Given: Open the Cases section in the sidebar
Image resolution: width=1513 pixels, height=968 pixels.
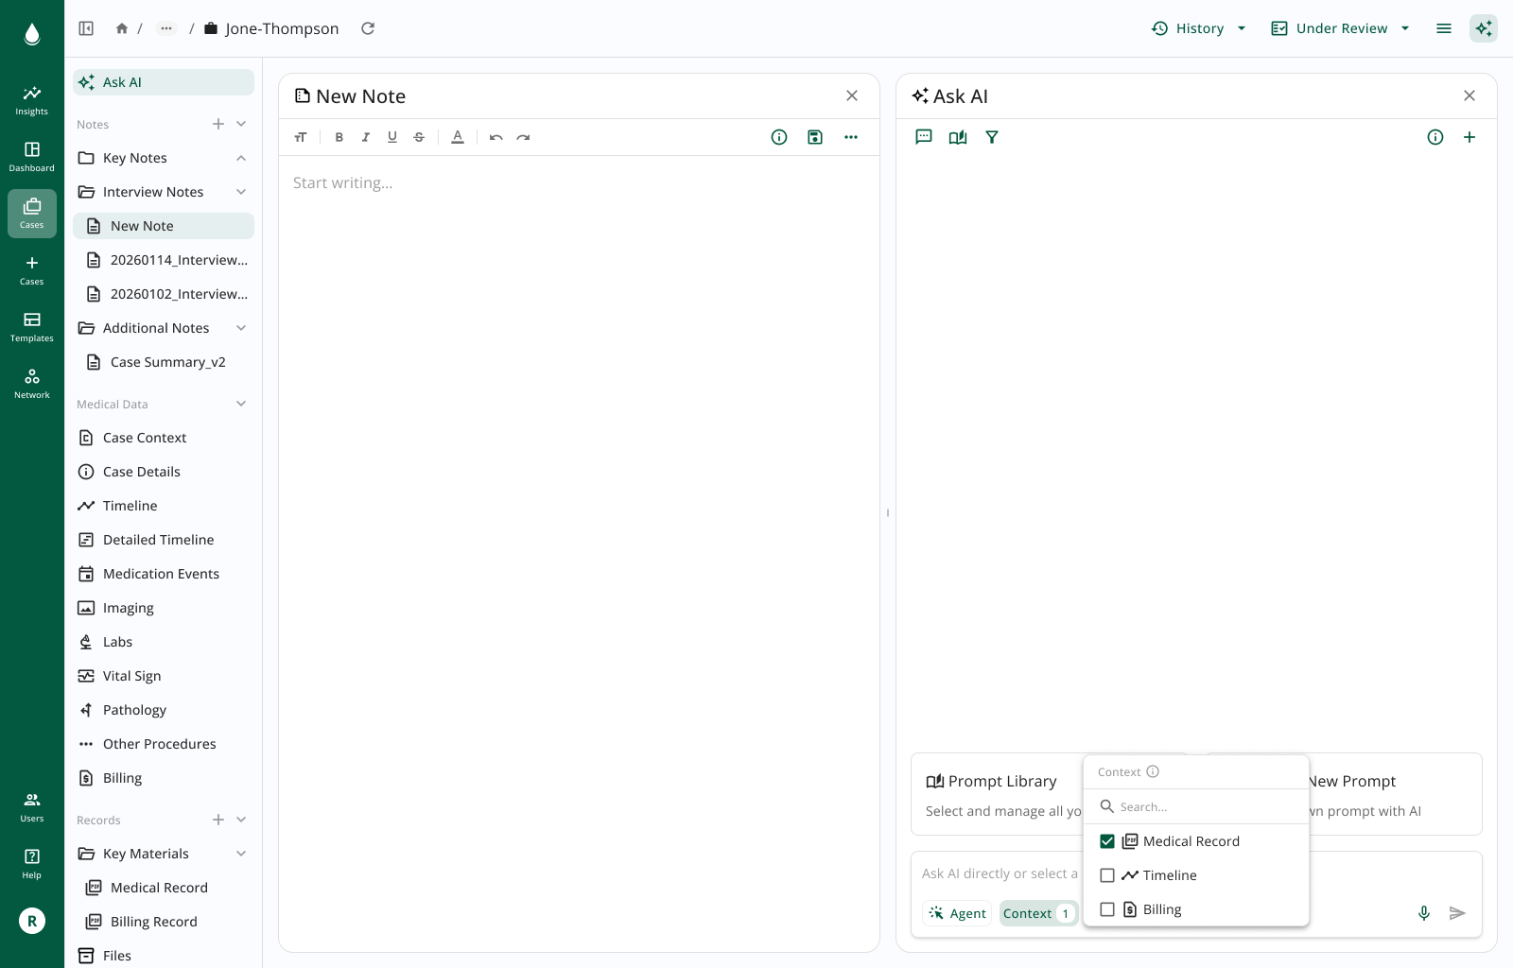Looking at the screenshot, I should (x=31, y=213).
